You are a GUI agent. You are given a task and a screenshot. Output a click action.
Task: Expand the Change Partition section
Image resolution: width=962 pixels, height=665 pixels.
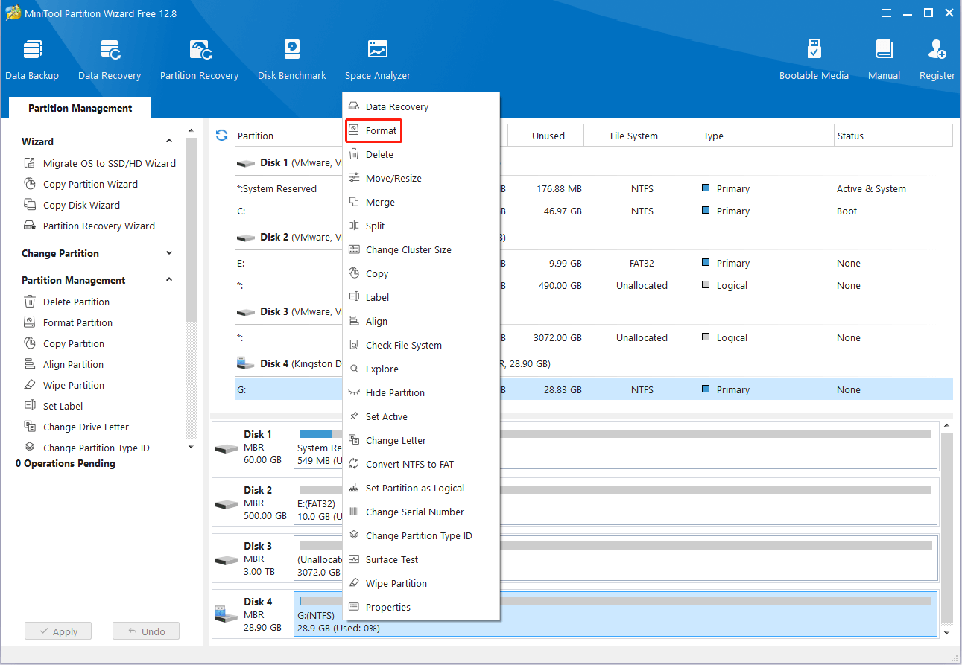click(169, 253)
